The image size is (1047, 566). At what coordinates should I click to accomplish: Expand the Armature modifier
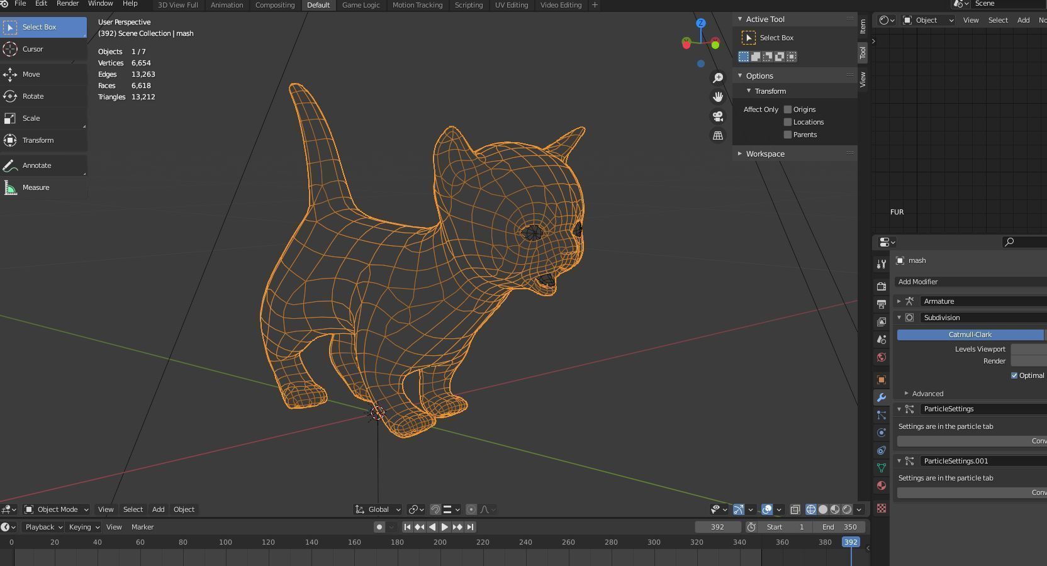pos(899,301)
